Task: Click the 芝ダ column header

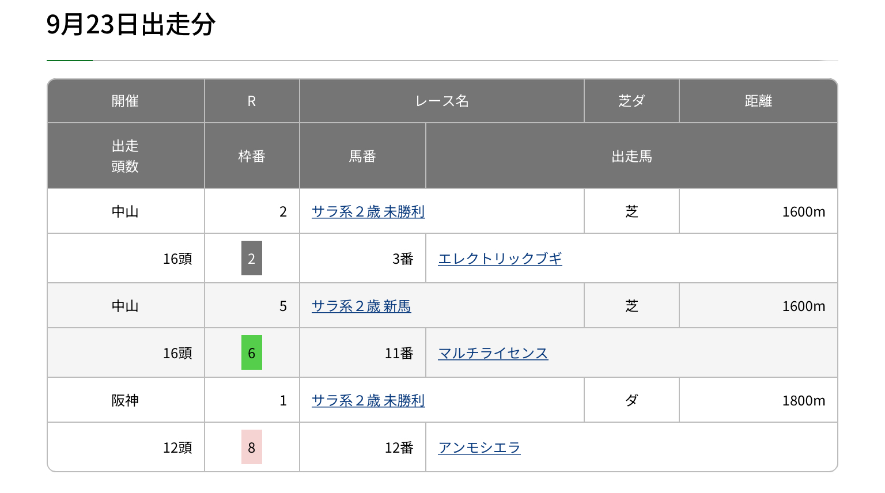Action: point(631,101)
